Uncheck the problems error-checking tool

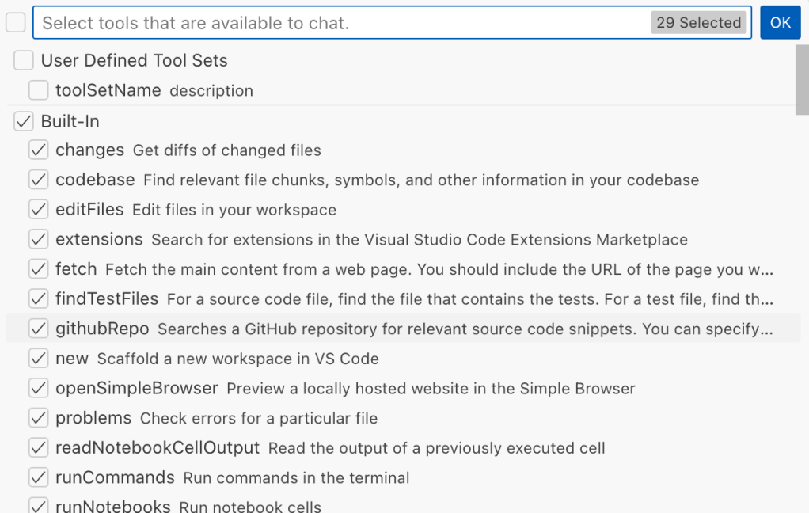[38, 417]
